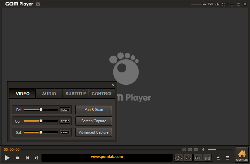Open Advanced Capture
This screenshot has height=164, width=250.
94,132
